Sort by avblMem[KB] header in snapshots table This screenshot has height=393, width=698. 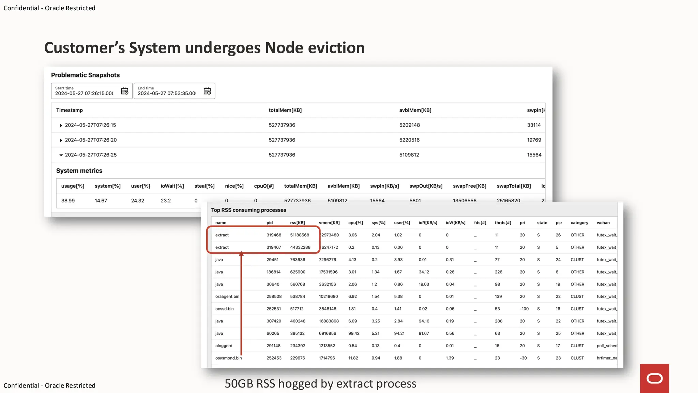click(415, 110)
